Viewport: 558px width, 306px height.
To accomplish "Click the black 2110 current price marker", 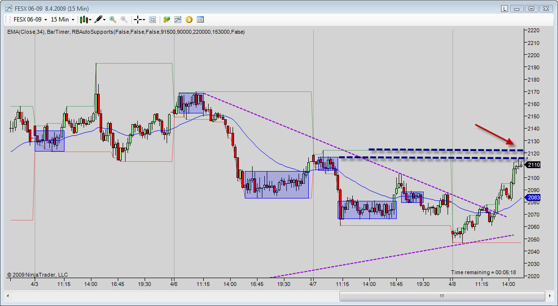I will pyautogui.click(x=534, y=165).
